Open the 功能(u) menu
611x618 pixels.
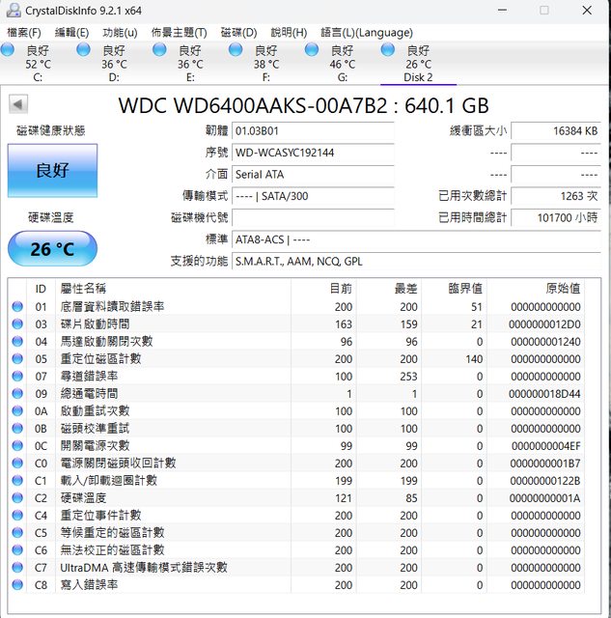[120, 32]
